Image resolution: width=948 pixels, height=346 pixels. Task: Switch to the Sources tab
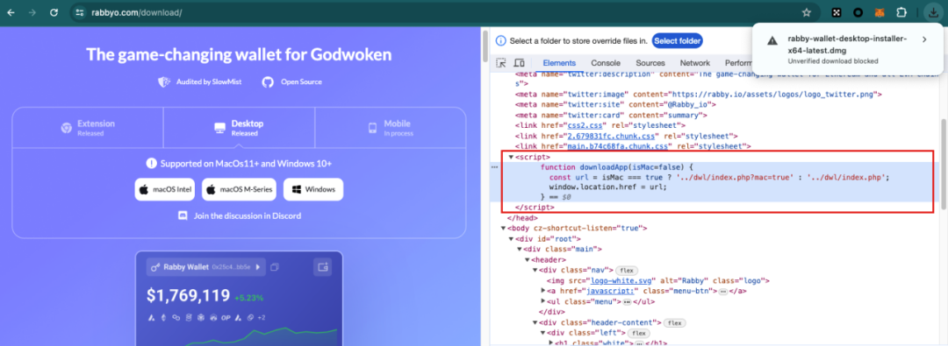(650, 63)
